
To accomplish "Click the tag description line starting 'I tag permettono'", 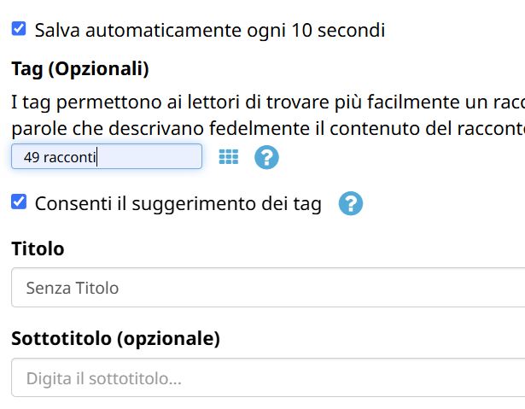I will [x=268, y=102].
